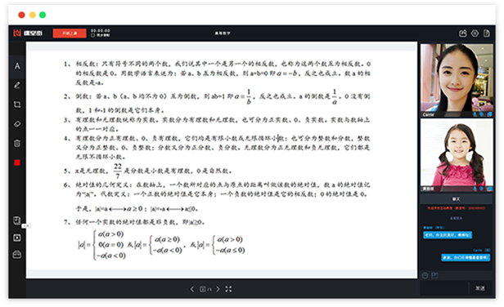Click the trash can clear icon
Image resolution: width=504 pixels, height=307 pixels.
point(17,143)
